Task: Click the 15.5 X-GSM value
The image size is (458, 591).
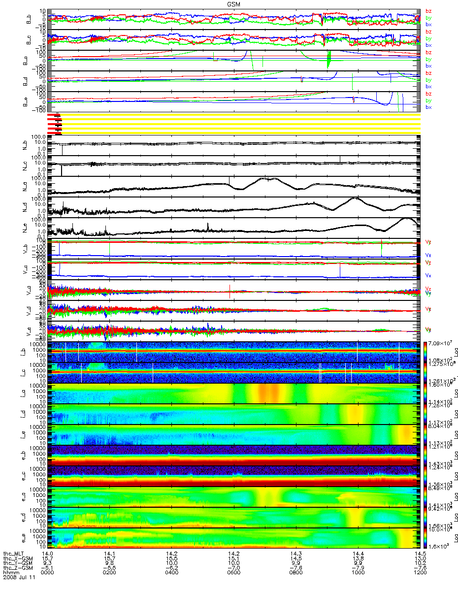Action: [171, 558]
